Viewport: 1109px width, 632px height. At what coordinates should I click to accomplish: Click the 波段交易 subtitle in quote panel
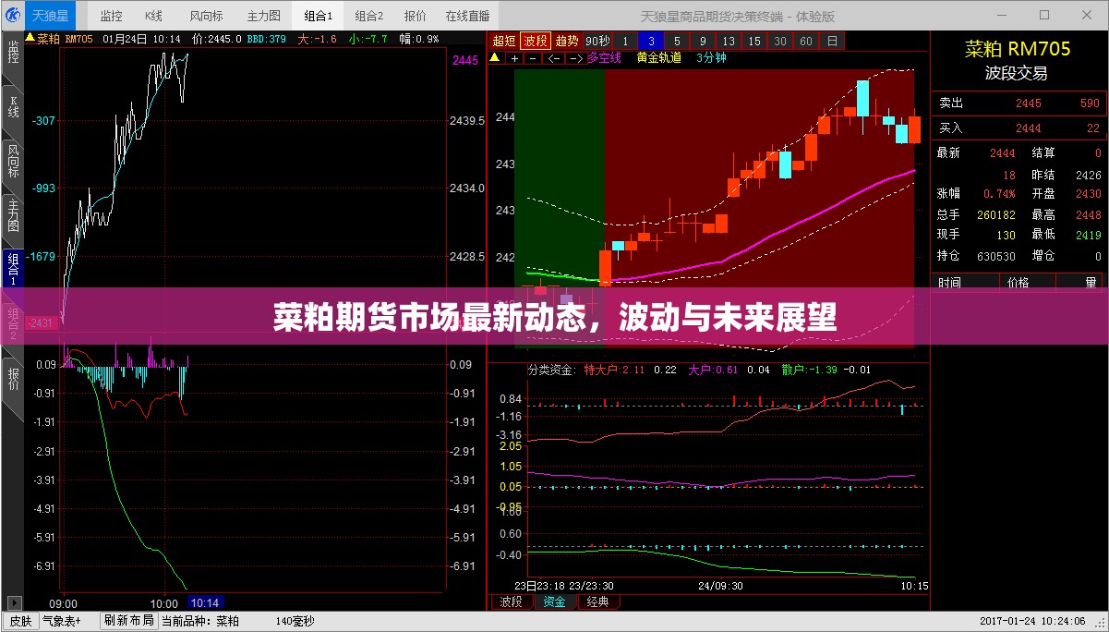pos(1019,73)
